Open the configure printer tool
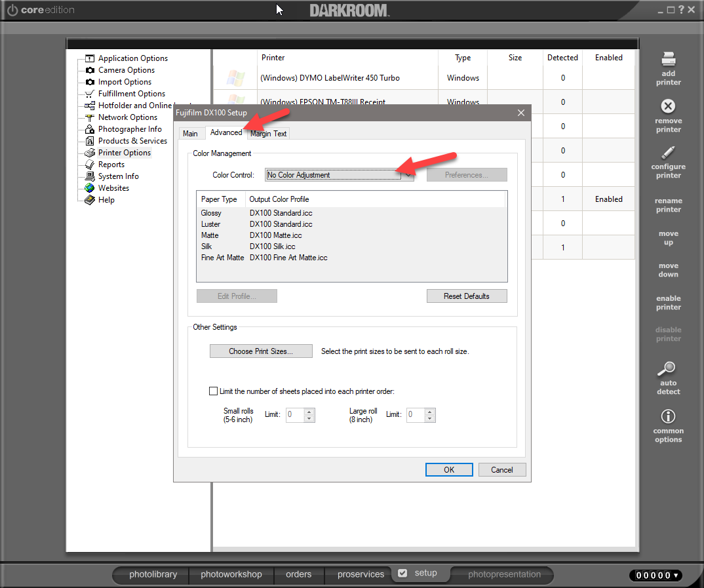The width and height of the screenshot is (704, 588). pos(668,153)
